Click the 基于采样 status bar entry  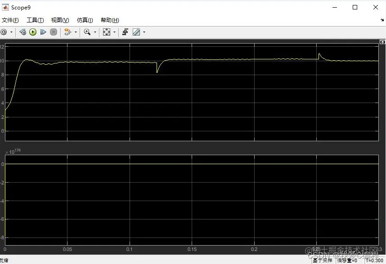coord(323,260)
